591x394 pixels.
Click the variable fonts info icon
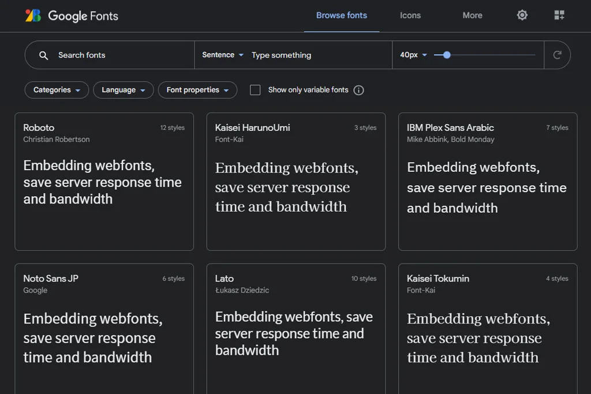[x=358, y=90]
